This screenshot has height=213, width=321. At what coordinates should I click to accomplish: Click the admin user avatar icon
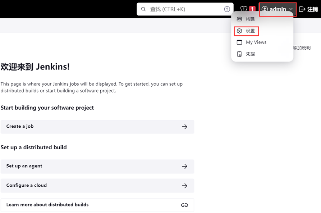tap(265, 9)
